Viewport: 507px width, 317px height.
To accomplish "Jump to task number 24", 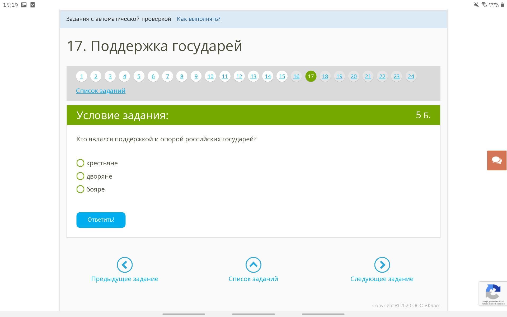I will tap(411, 76).
